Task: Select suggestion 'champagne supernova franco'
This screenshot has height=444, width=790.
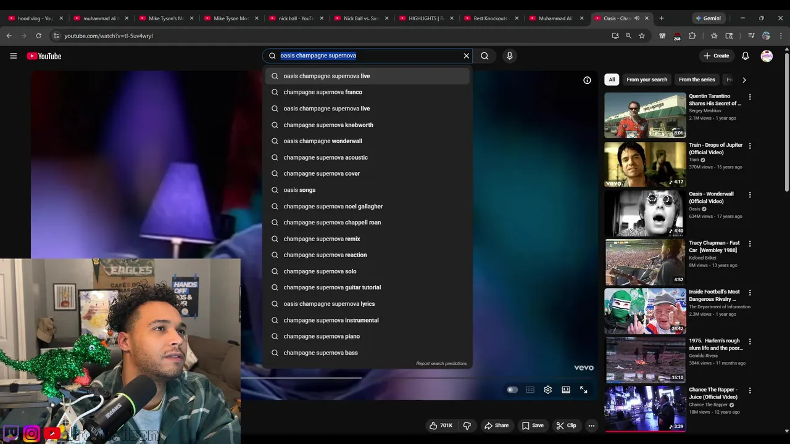Action: [x=367, y=92]
